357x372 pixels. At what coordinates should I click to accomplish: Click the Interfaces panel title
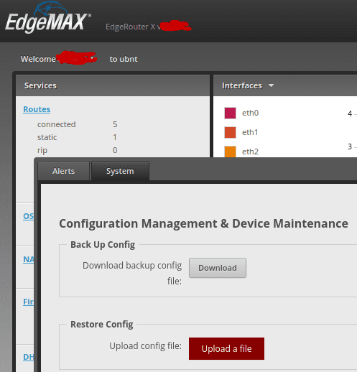click(242, 85)
